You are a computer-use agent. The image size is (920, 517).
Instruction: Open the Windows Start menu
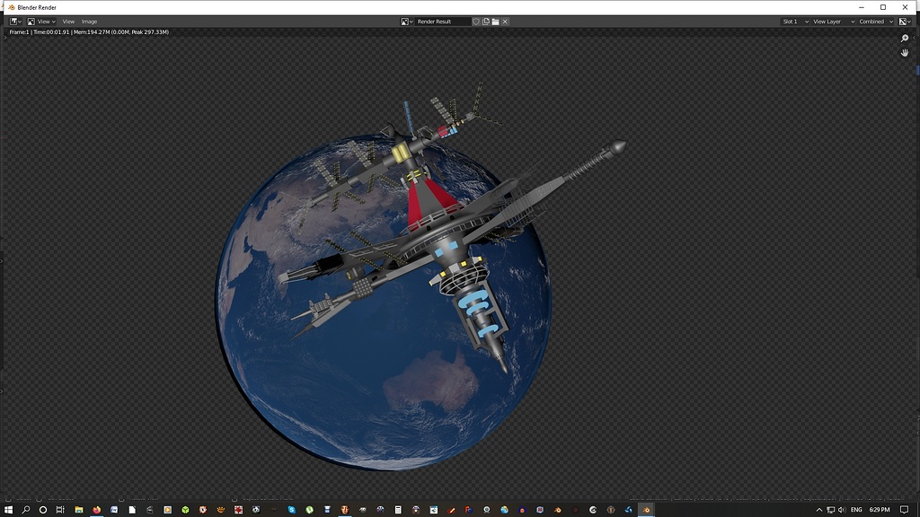click(x=8, y=510)
